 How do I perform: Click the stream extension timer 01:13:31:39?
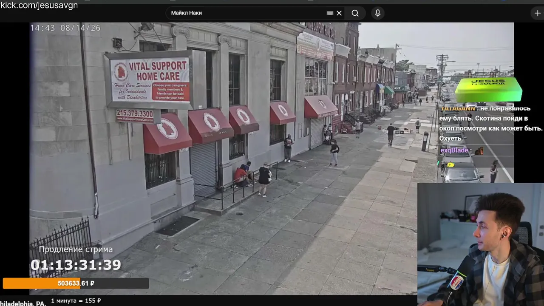click(x=76, y=265)
